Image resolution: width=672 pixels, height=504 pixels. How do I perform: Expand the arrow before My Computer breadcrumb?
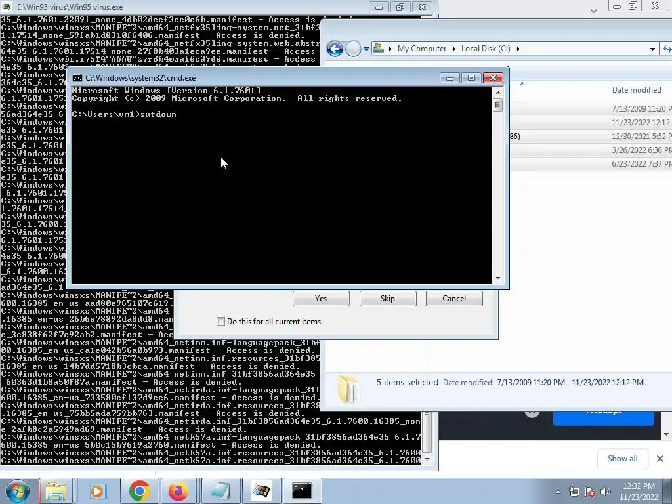390,49
